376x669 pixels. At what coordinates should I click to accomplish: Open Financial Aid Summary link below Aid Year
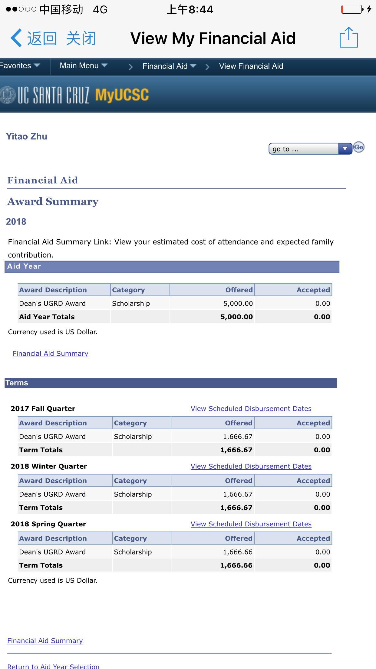[51, 354]
